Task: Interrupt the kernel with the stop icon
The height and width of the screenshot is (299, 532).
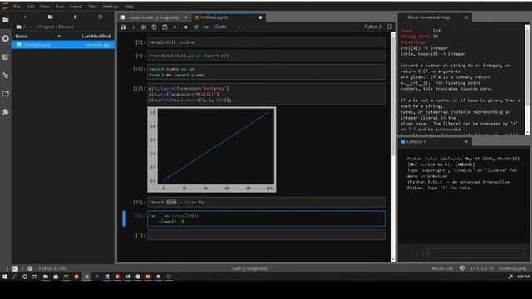Action: 185,27
